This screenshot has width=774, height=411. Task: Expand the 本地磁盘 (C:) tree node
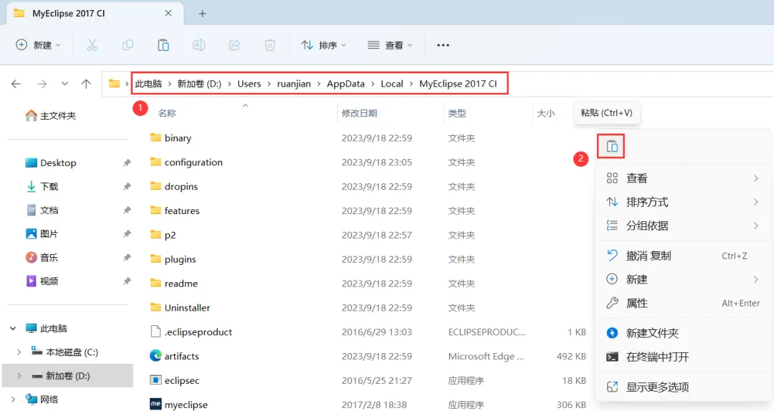(19, 352)
